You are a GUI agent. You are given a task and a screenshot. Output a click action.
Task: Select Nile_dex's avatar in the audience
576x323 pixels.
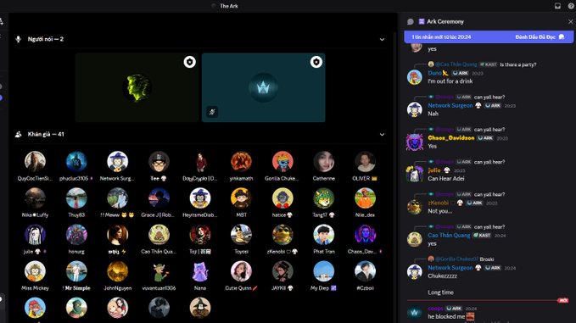[x=365, y=198]
